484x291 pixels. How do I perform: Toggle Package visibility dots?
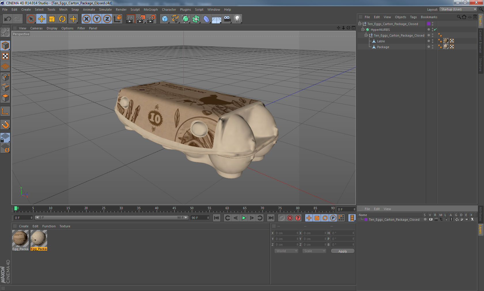pos(432,47)
